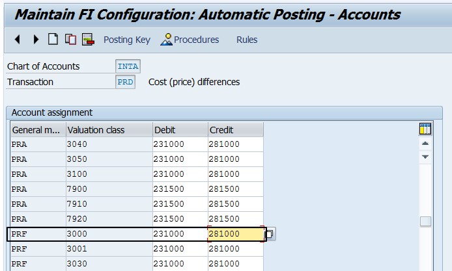Click Credit 281000 in the 3100 row
The width and height of the screenshot is (452, 271).
(x=236, y=174)
